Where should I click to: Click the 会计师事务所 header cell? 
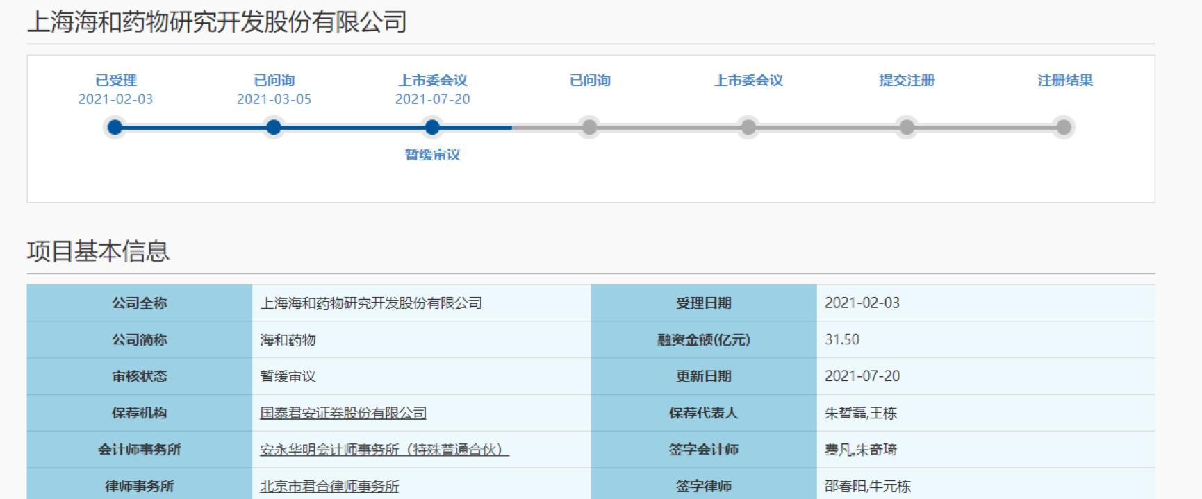140,450
